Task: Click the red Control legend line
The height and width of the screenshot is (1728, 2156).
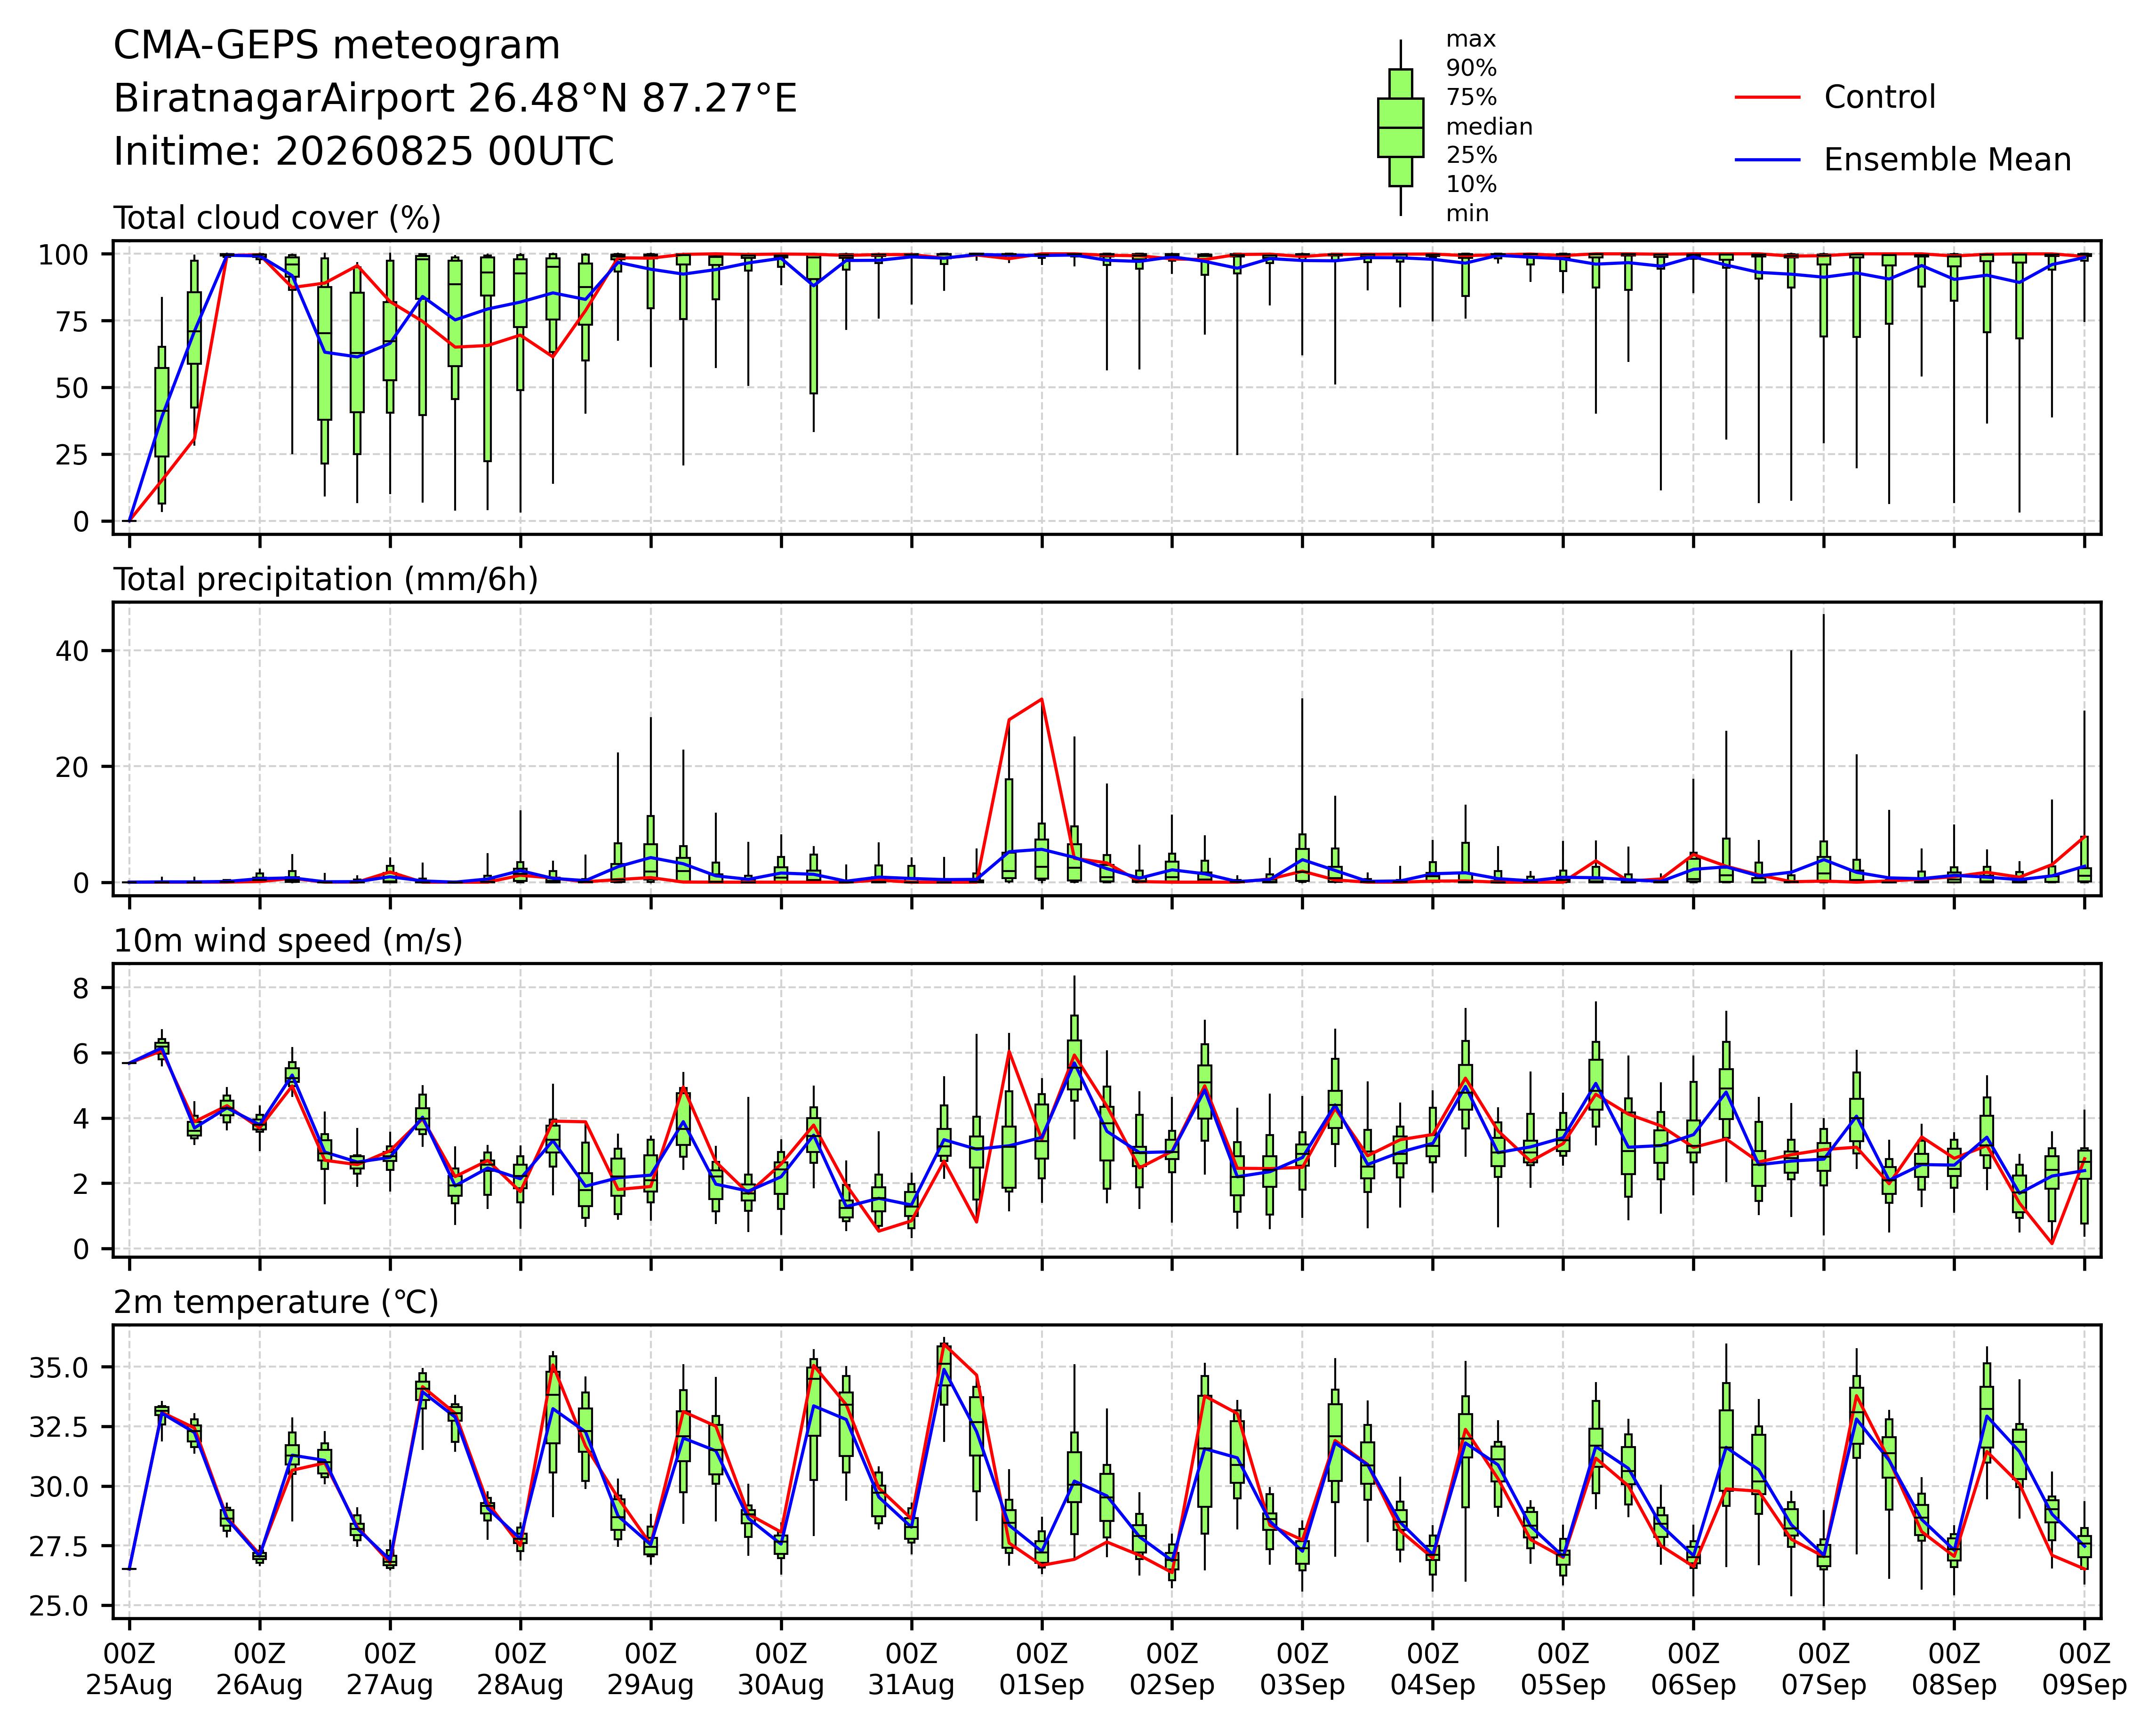Action: (x=1767, y=97)
